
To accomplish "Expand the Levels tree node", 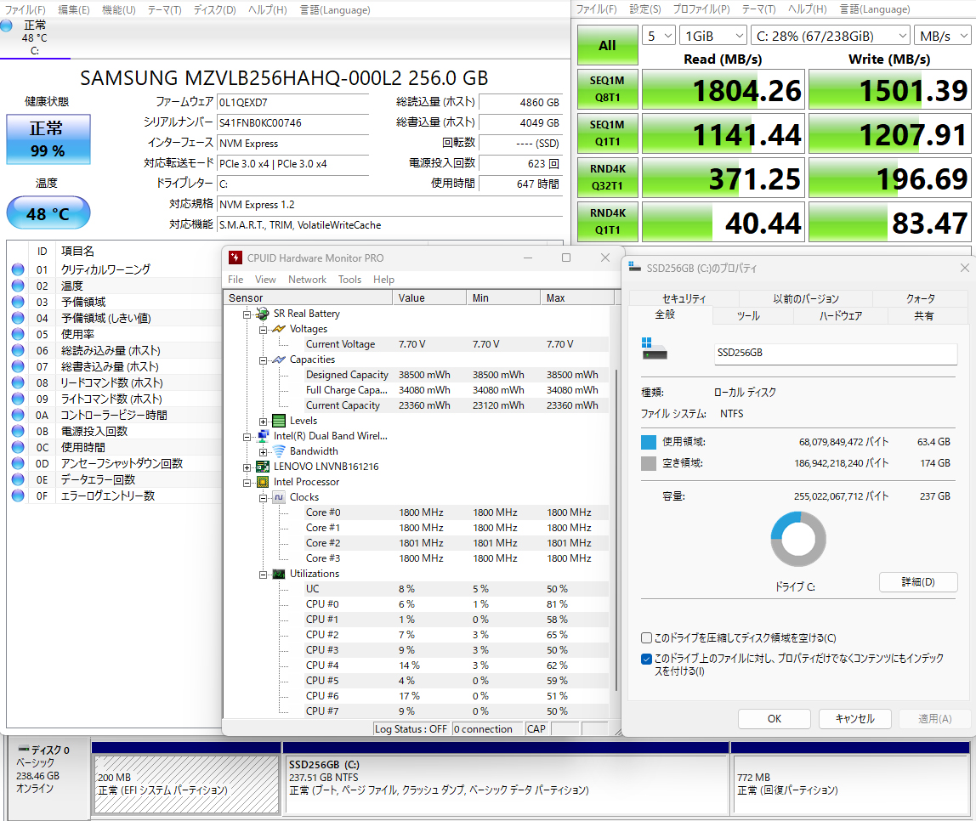I will click(264, 421).
